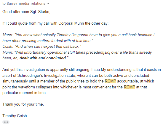Click the greeting line 'Good afternoon Sgt. Sturko'
The height and width of the screenshot is (124, 163).
point(26,12)
